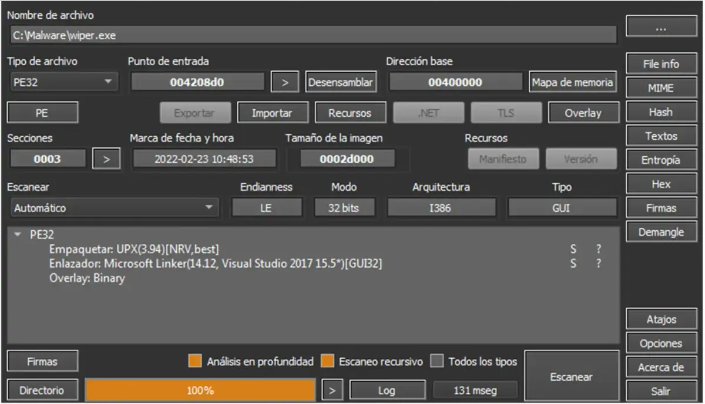Viewport: 705px width, 404px height.
Task: Open the Escanear mode Automático dropdown
Action: tap(114, 208)
